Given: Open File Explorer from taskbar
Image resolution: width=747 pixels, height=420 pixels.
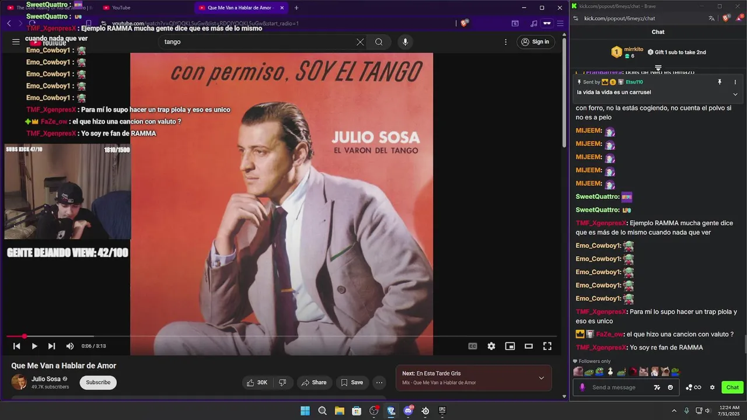Looking at the screenshot, I should pyautogui.click(x=339, y=411).
